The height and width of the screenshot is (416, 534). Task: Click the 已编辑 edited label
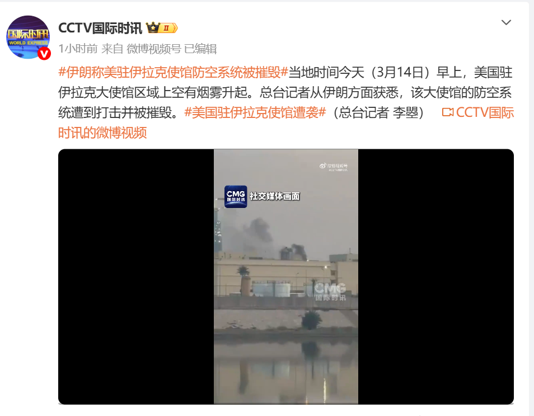pyautogui.click(x=200, y=49)
